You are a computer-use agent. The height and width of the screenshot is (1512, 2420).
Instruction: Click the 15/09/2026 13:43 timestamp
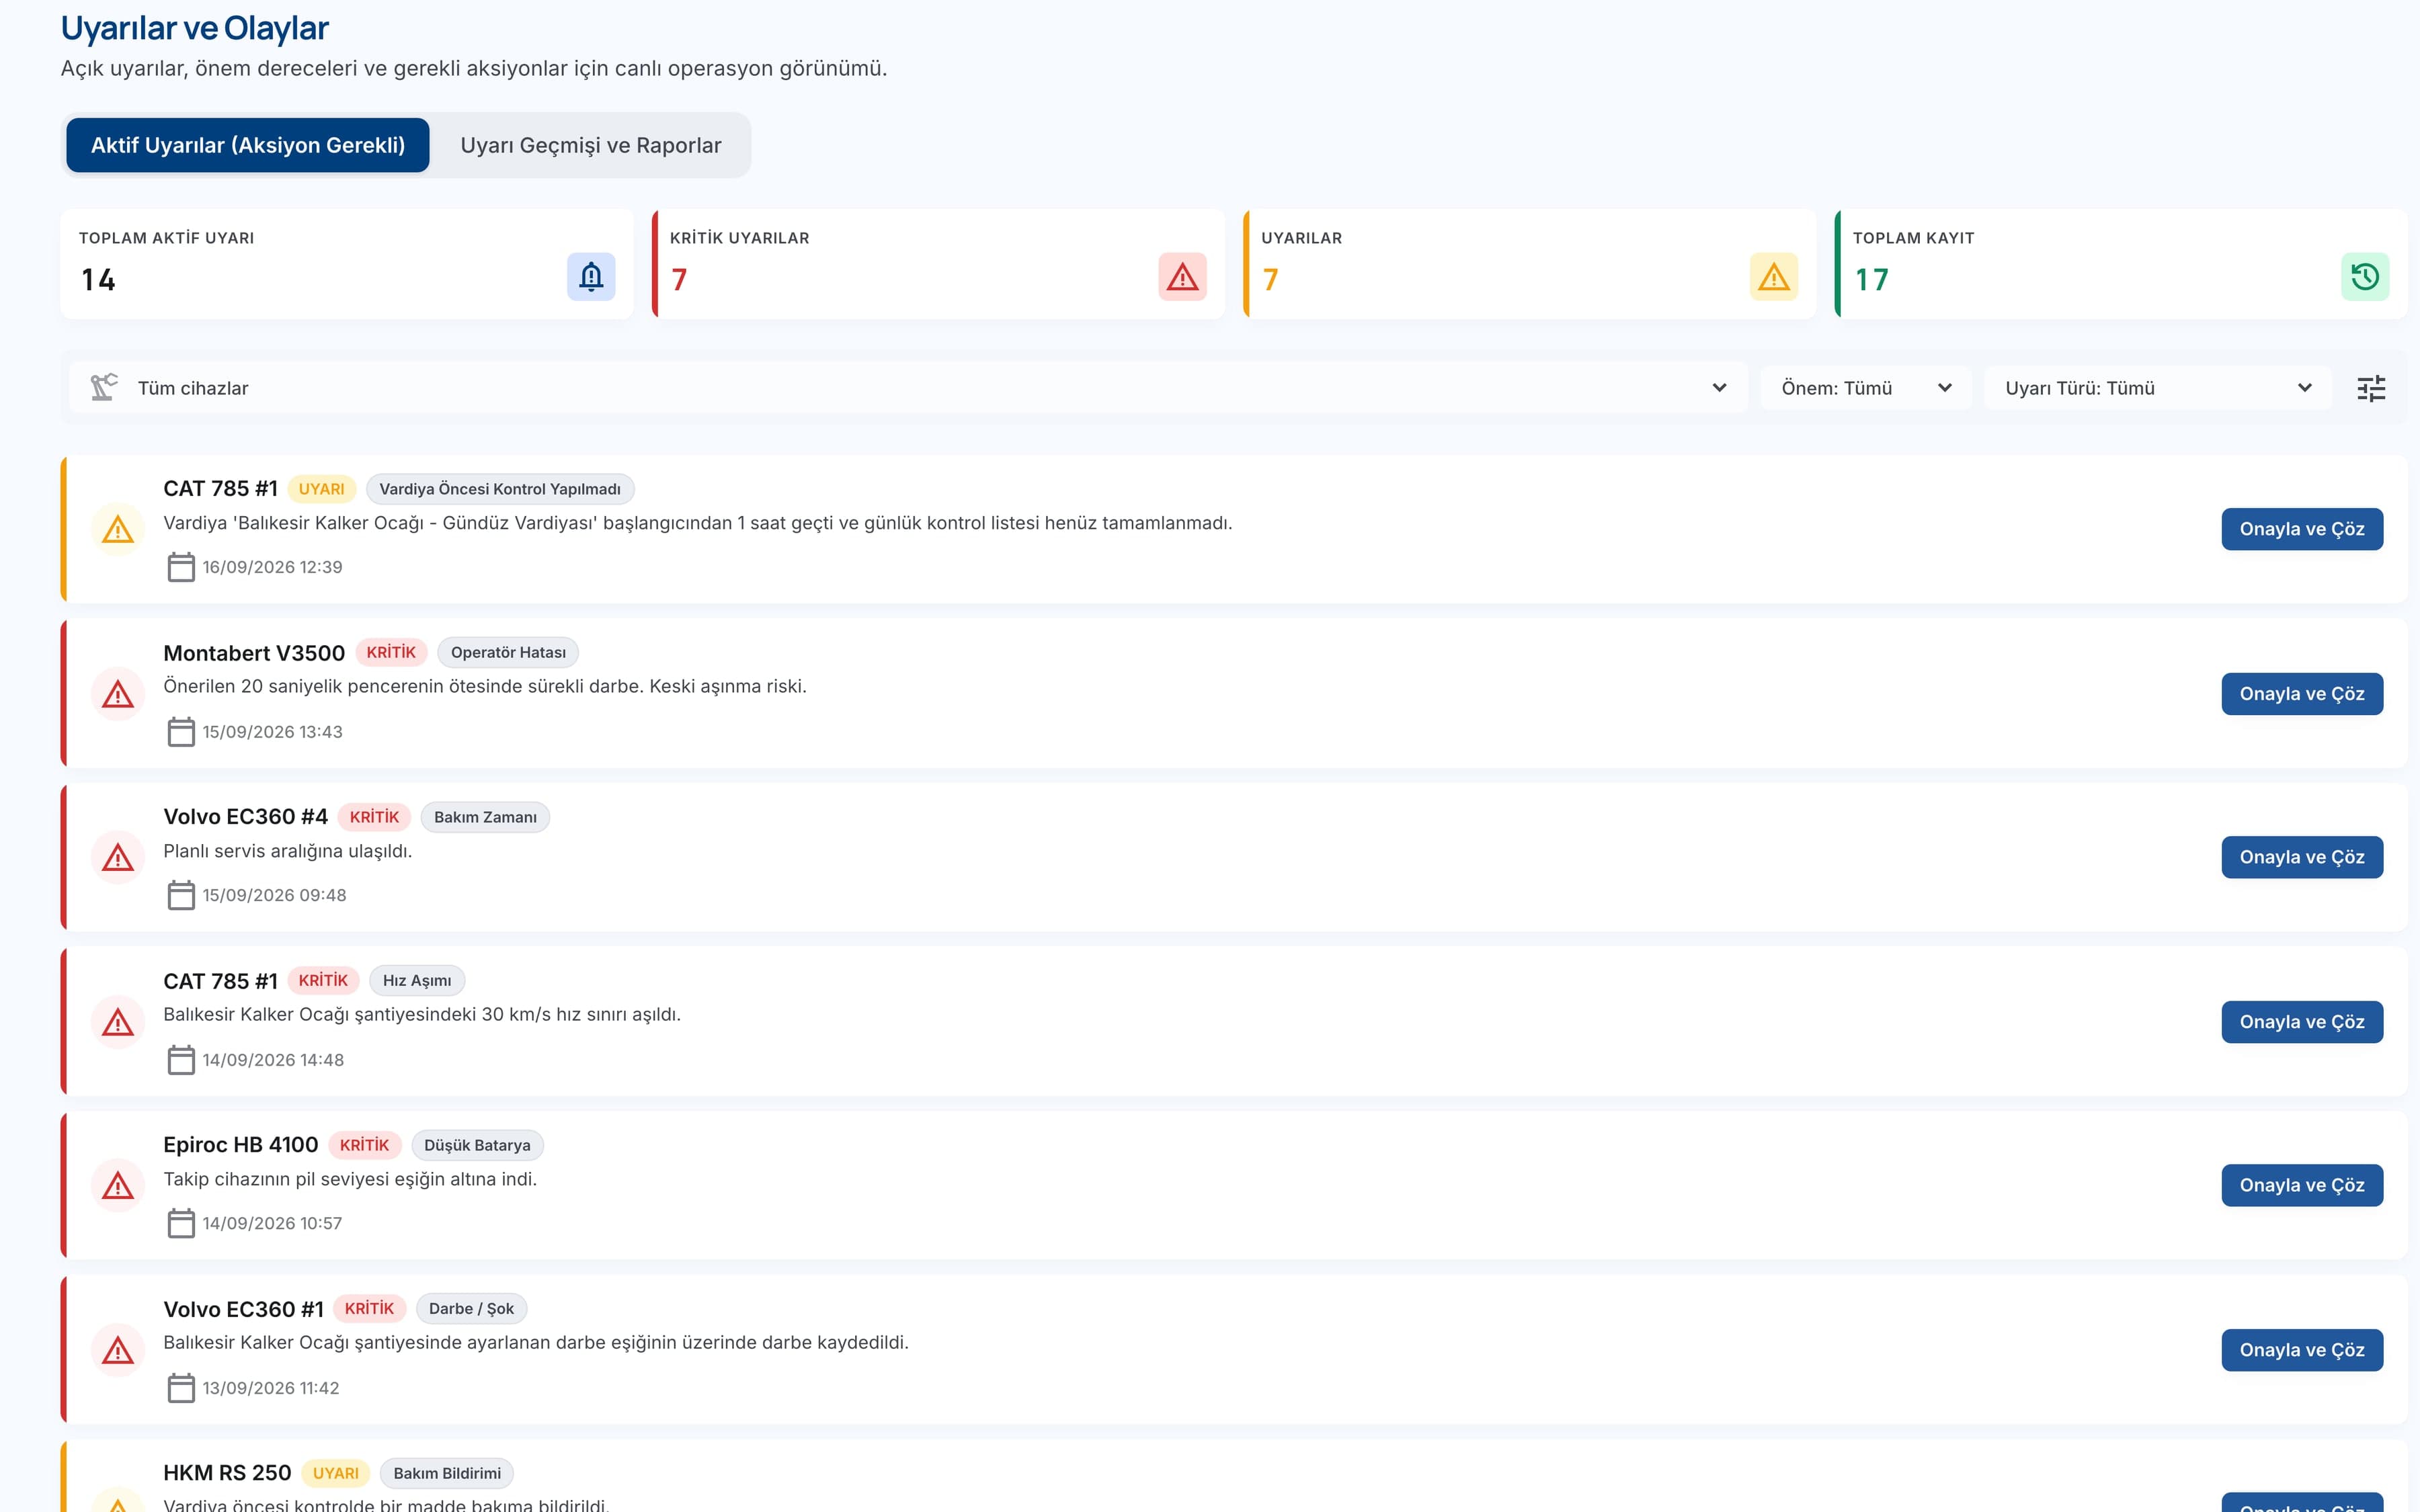(x=272, y=732)
